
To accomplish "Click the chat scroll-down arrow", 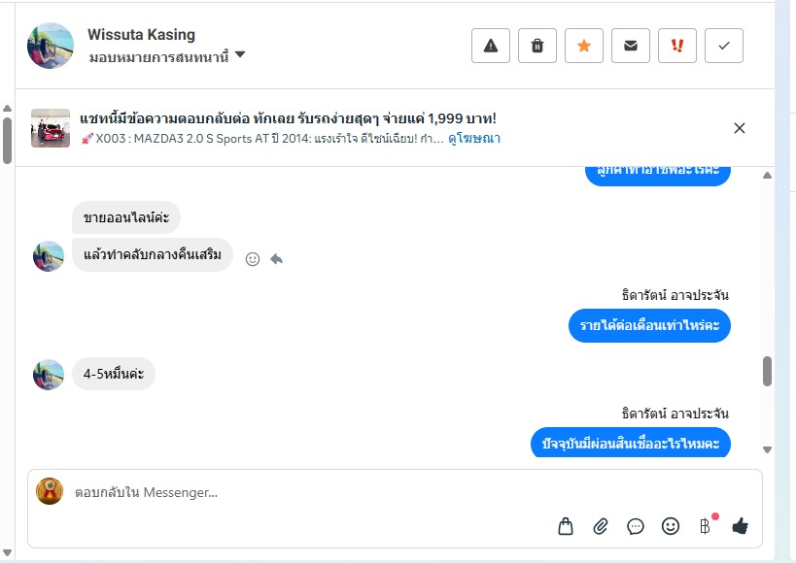I will pyautogui.click(x=767, y=449).
